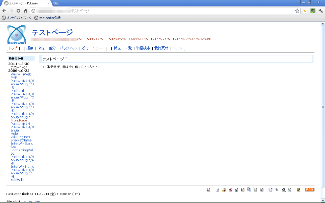
Task: Open the BracketName sidebar link
Action: click(x=21, y=140)
